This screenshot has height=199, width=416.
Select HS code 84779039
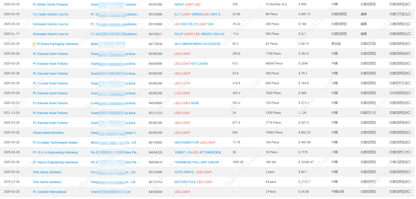(155, 44)
